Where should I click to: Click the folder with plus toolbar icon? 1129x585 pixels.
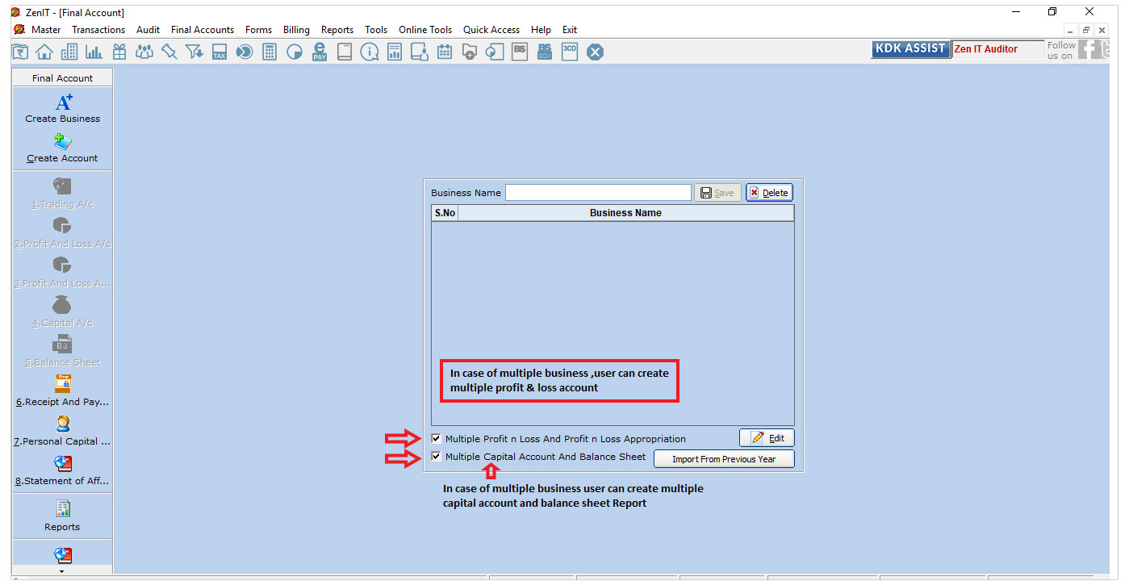pyautogui.click(x=470, y=52)
